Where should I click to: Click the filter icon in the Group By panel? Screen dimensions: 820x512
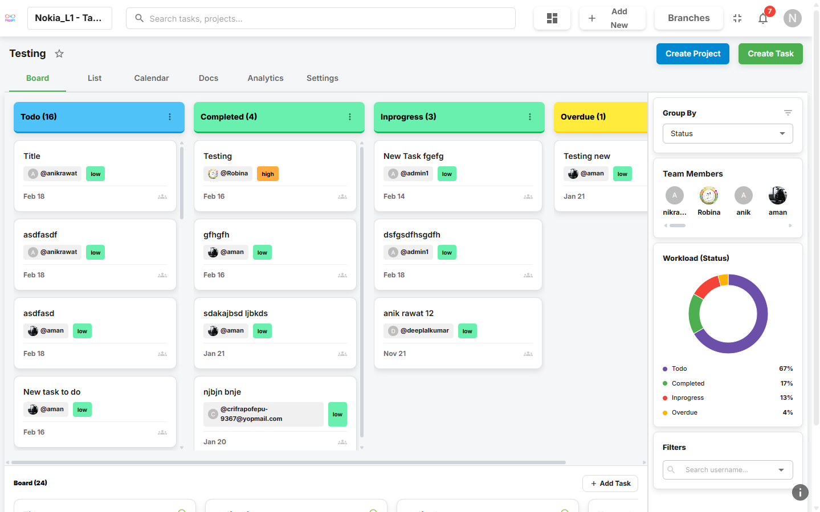click(788, 112)
